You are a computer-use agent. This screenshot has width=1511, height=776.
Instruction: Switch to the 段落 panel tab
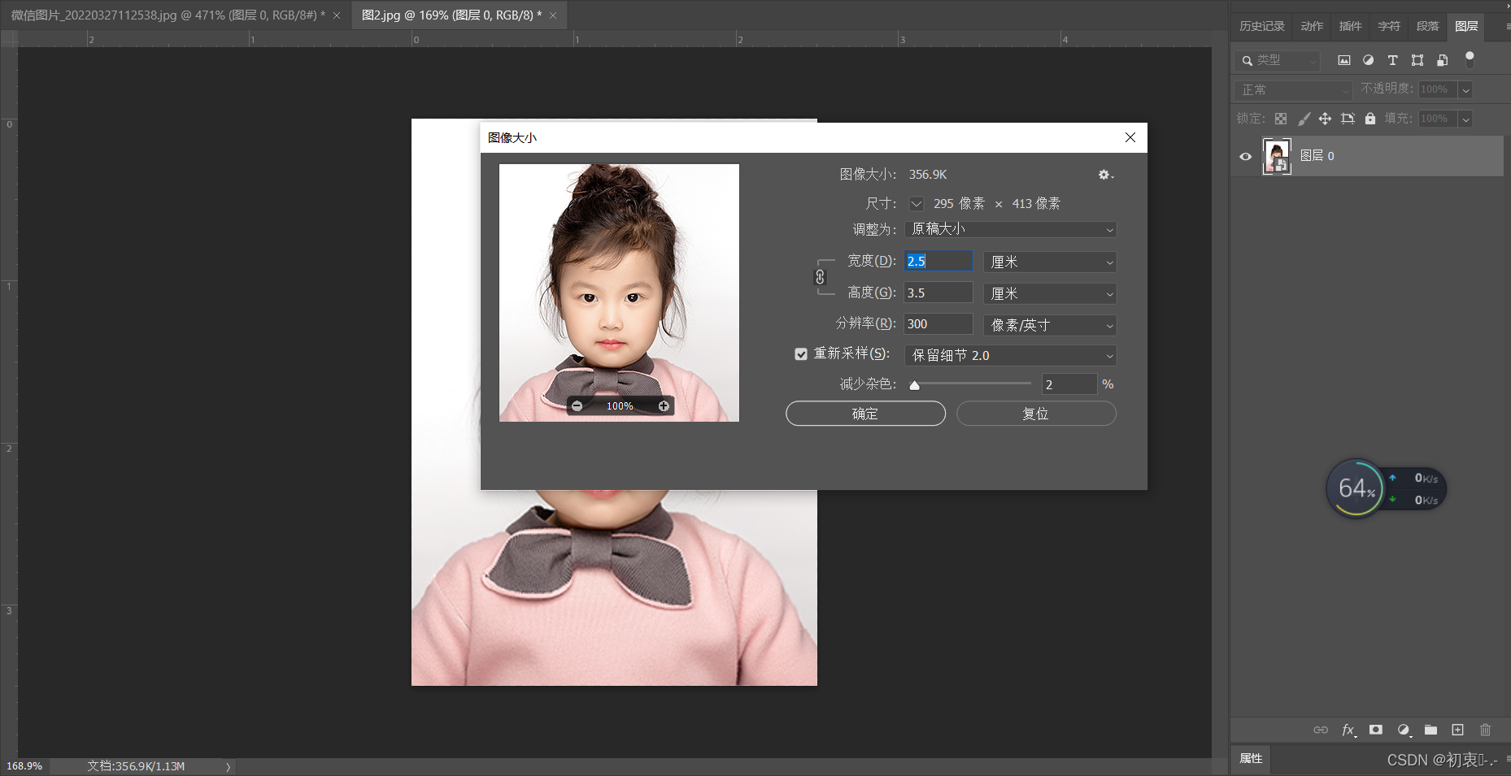1427,26
